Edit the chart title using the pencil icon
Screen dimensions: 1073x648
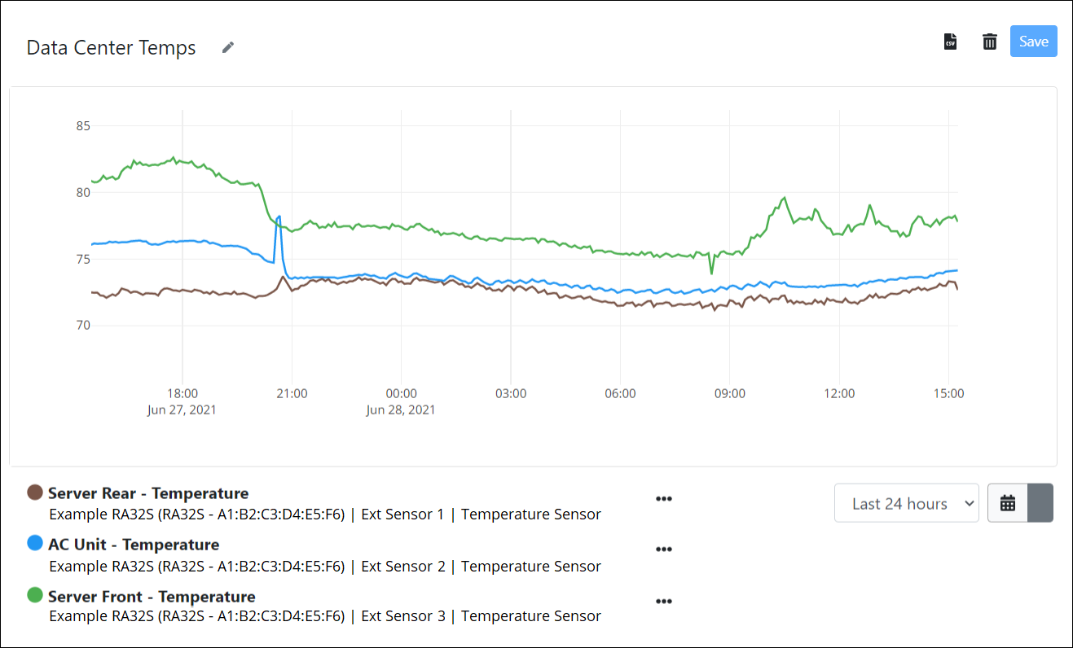pos(227,47)
